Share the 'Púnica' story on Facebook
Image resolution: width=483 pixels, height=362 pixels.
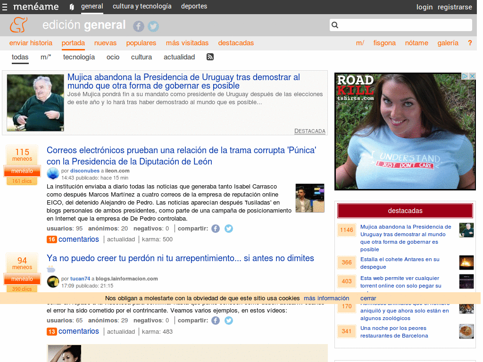pyautogui.click(x=216, y=228)
